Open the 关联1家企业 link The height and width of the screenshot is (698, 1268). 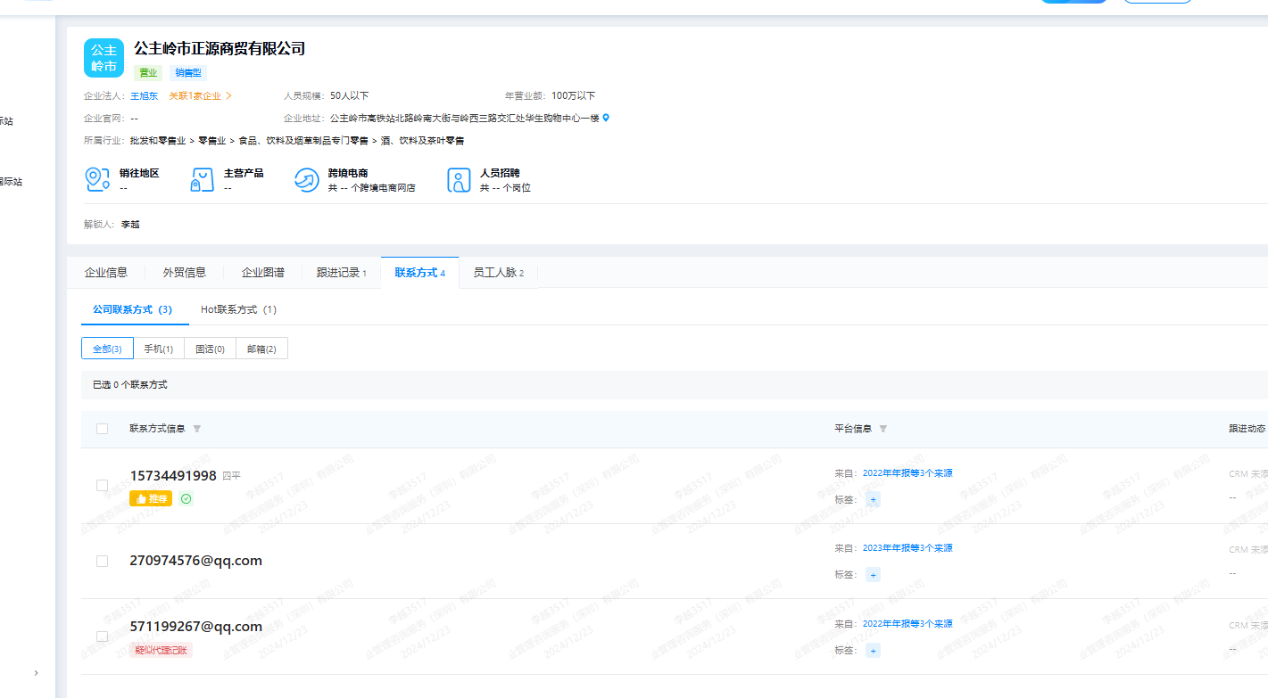pos(200,95)
